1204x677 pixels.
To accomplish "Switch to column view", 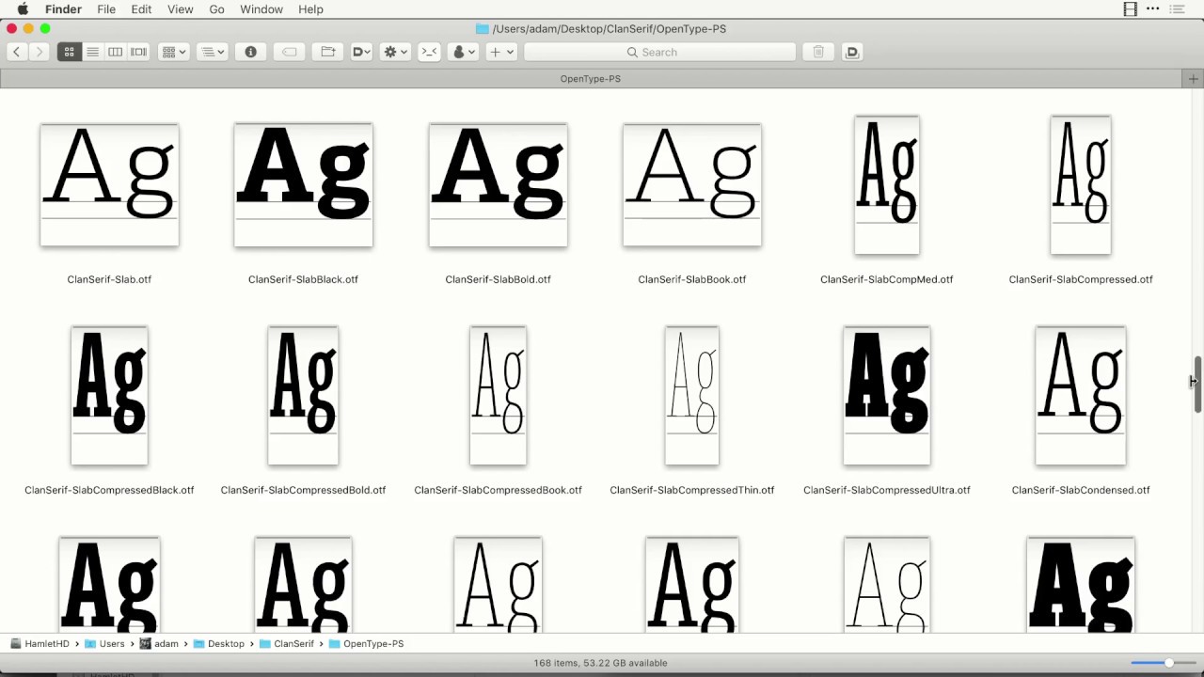I will 115,53.
